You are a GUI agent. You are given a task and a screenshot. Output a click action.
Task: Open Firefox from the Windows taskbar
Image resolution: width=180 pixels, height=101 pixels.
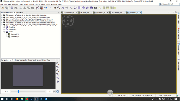[x=17, y=99]
